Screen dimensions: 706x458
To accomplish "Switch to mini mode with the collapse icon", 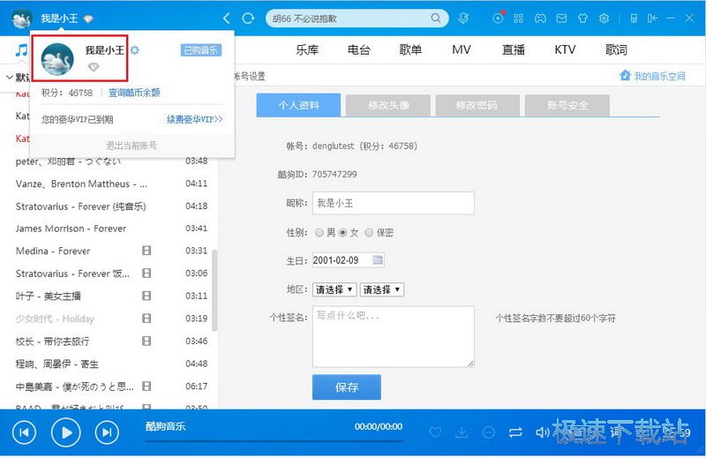I will pyautogui.click(x=652, y=19).
